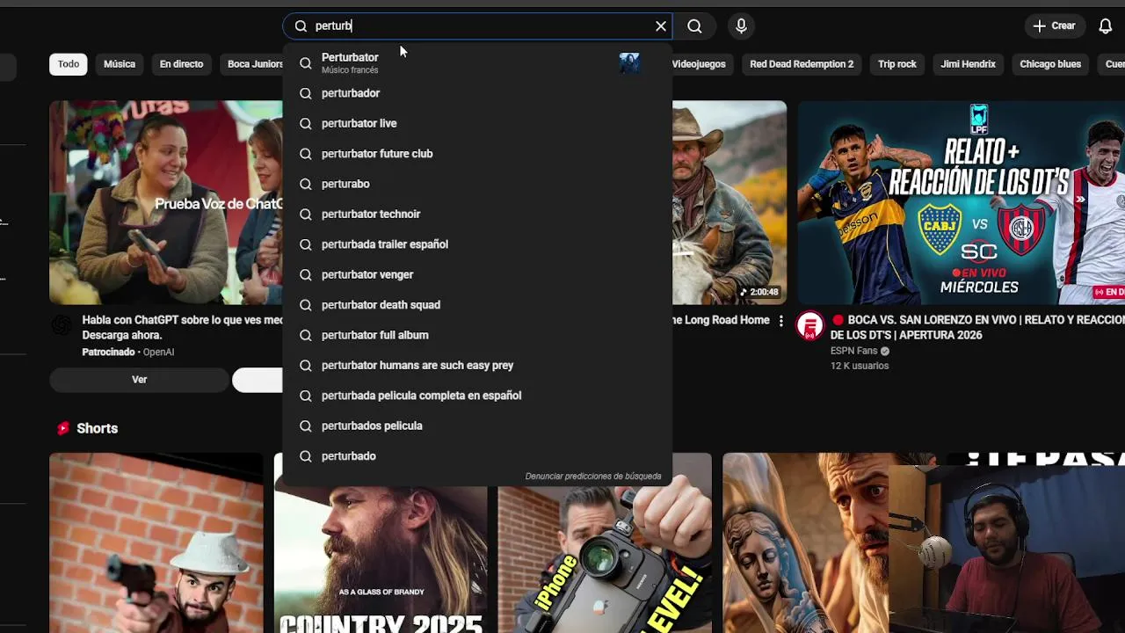Open the Country 2025 Short
The height and width of the screenshot is (633, 1125).
(381, 559)
